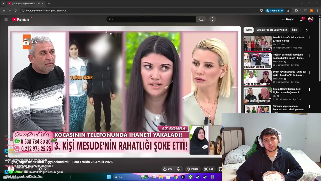Screen dimensions: 321x181
Task: Select the 'İlgili' filter chip
Action: (294, 30)
